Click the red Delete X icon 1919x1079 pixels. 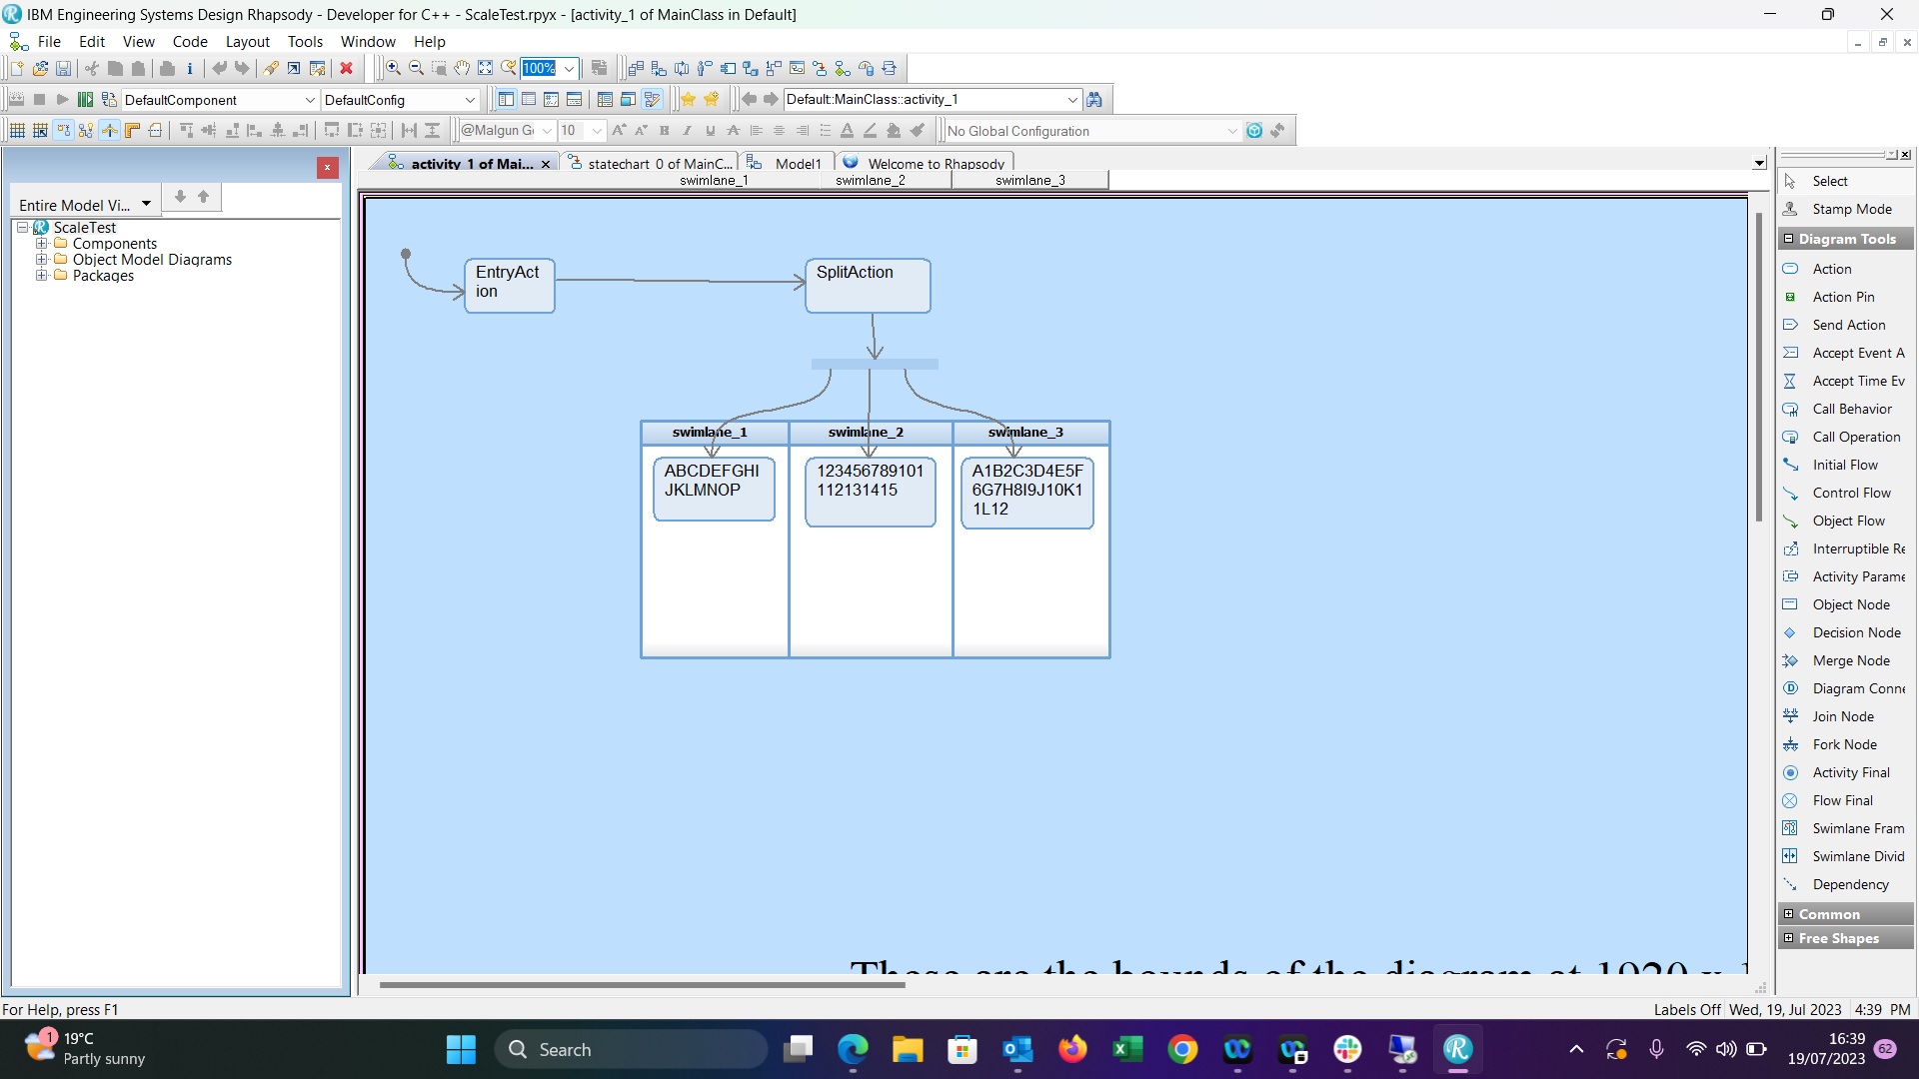coord(347,69)
